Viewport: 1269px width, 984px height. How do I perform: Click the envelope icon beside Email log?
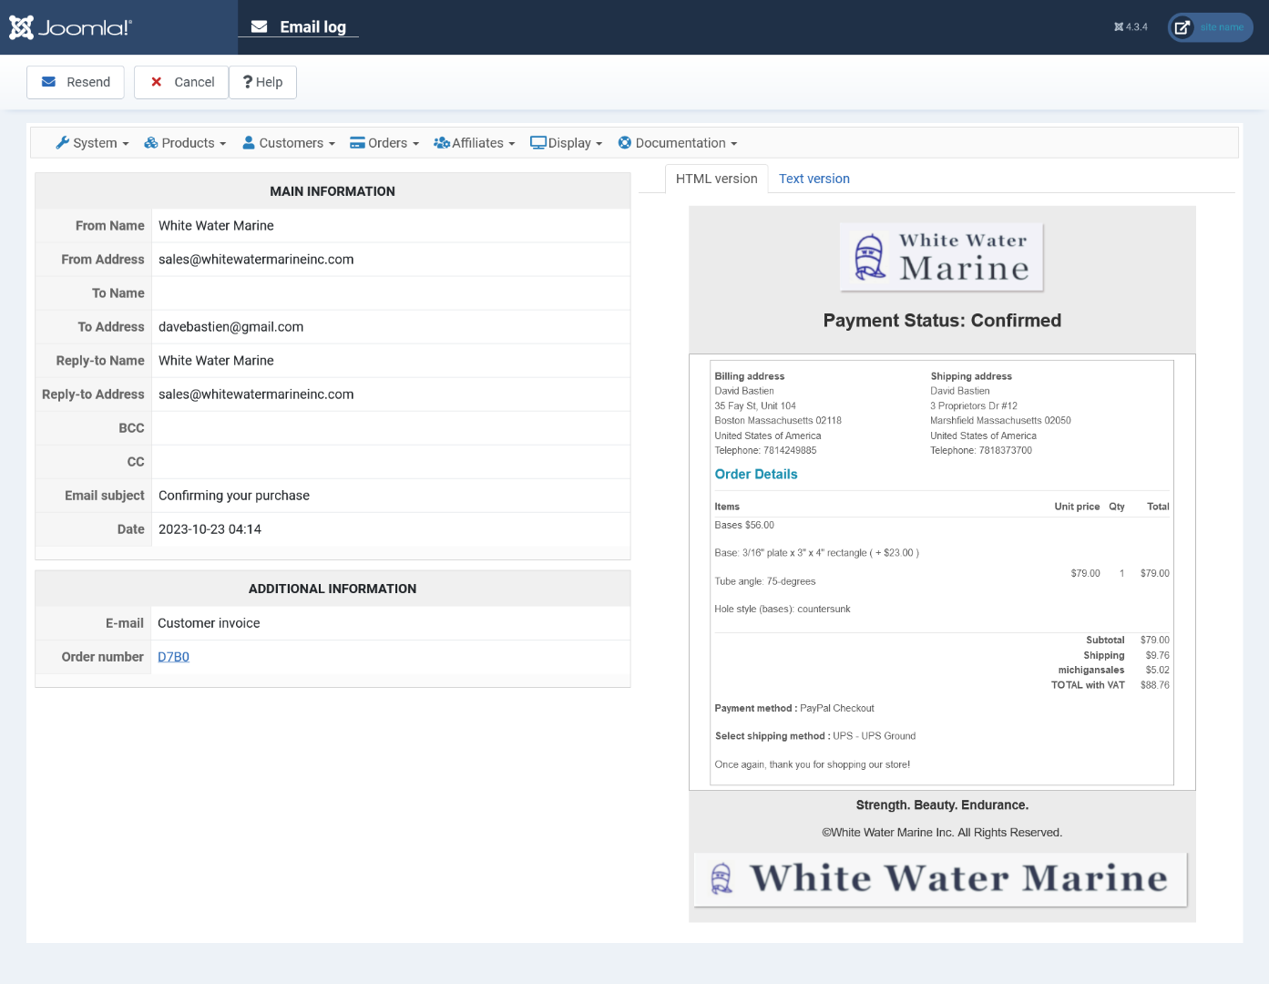[260, 27]
